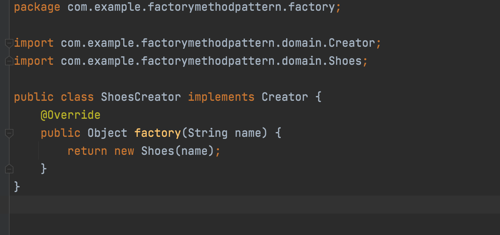The height and width of the screenshot is (235, 500).
Task: Collapse the import block fold marker at Creator import
Action: (x=9, y=43)
